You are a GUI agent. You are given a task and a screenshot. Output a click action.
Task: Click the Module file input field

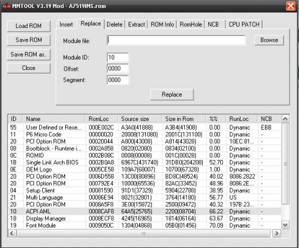coord(176,40)
